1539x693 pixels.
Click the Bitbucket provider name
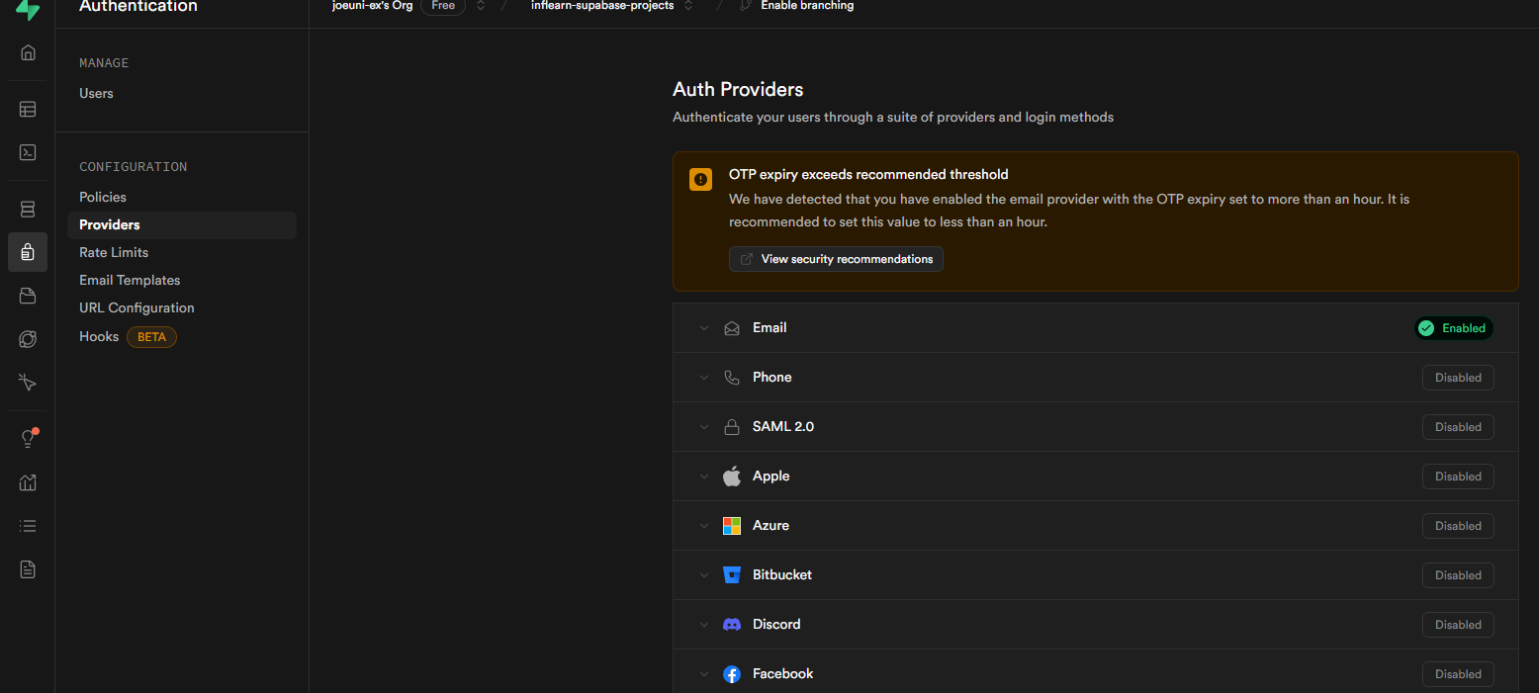click(x=782, y=574)
